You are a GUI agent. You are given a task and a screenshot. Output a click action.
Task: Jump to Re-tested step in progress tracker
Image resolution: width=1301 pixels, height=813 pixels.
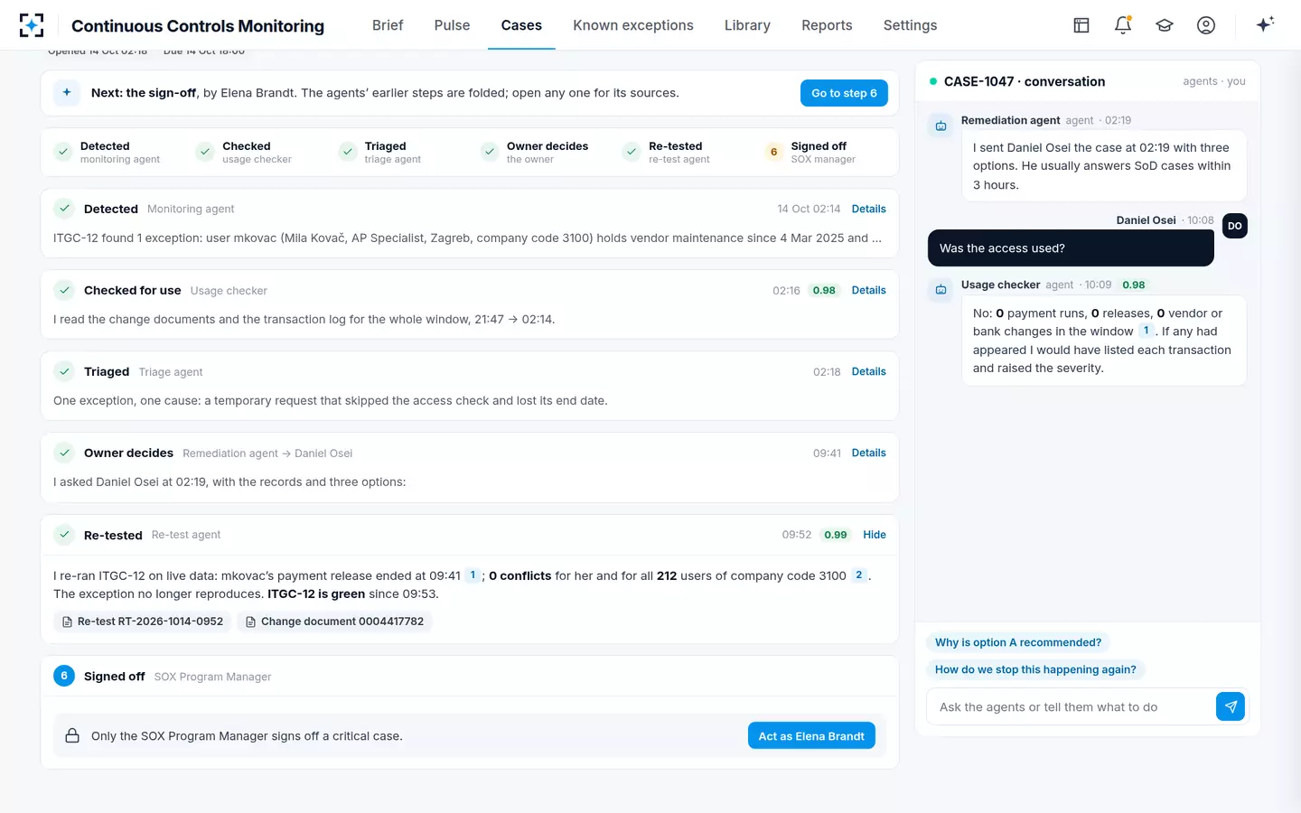[666, 152]
